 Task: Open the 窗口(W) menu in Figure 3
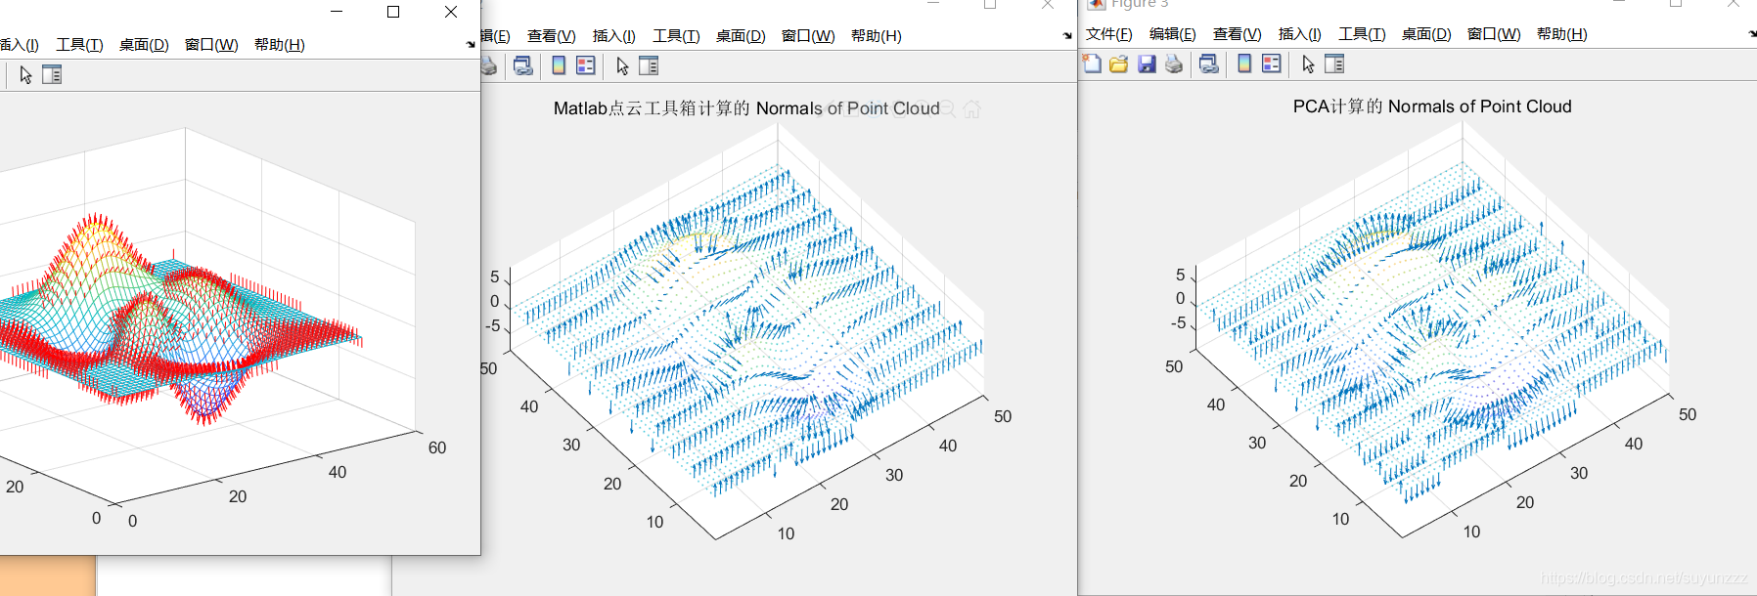coord(1494,34)
